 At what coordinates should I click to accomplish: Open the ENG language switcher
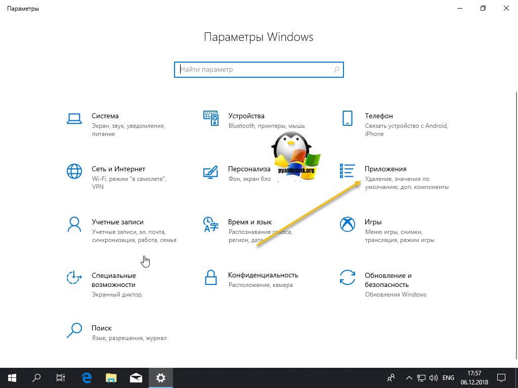(448, 378)
